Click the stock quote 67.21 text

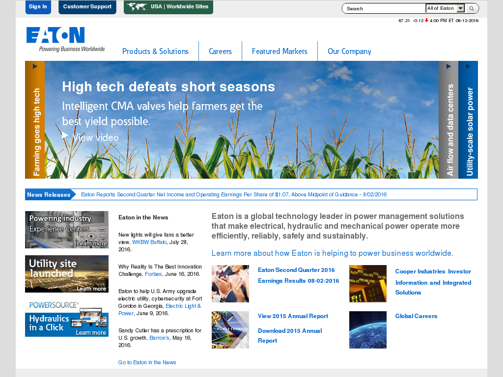coord(404,21)
